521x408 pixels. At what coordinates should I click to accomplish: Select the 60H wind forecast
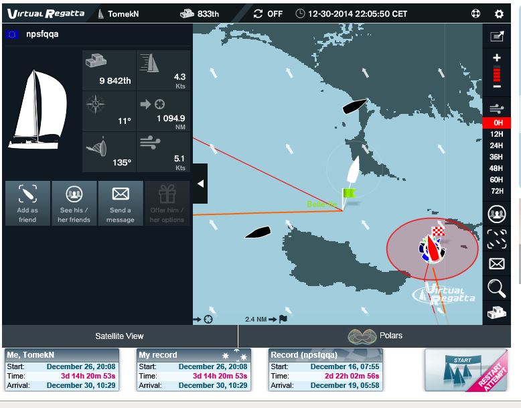[x=497, y=180]
